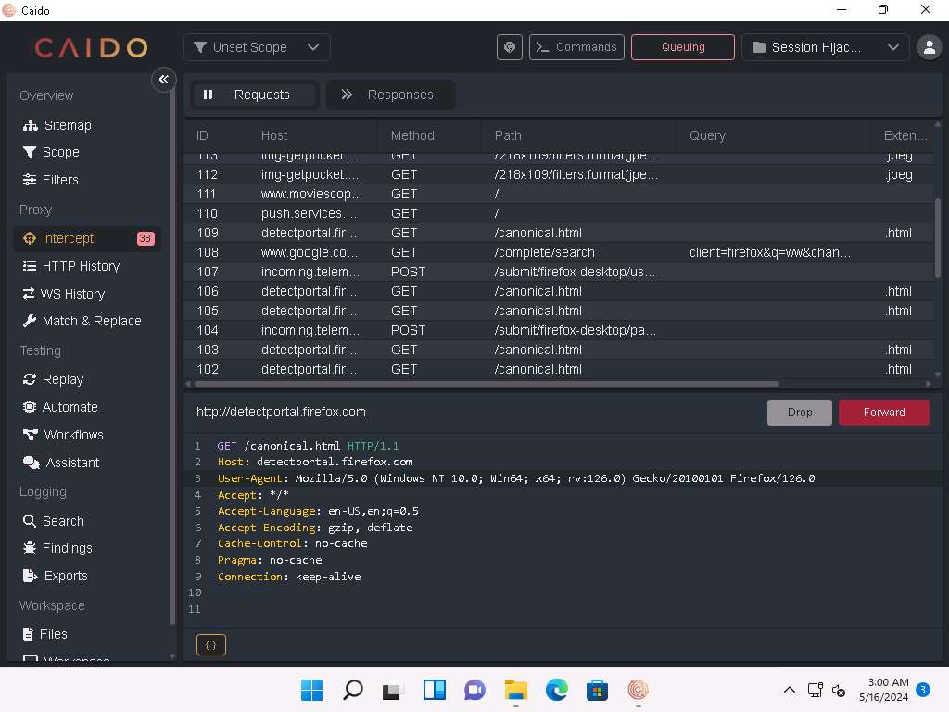This screenshot has height=712, width=949.
Task: Drop the intercepted request
Action: point(799,413)
